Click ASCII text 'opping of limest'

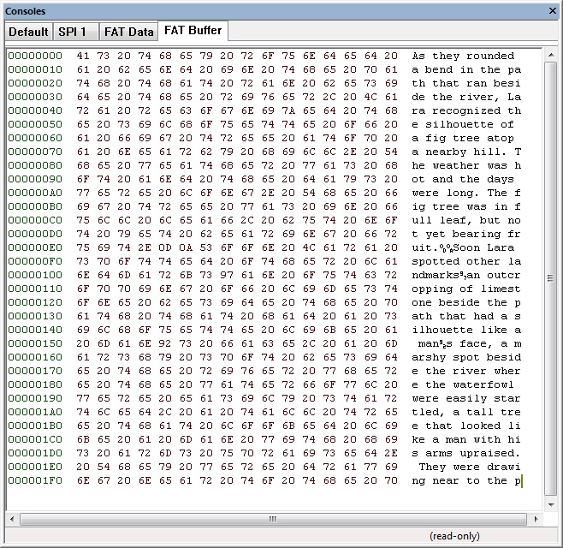466,289
